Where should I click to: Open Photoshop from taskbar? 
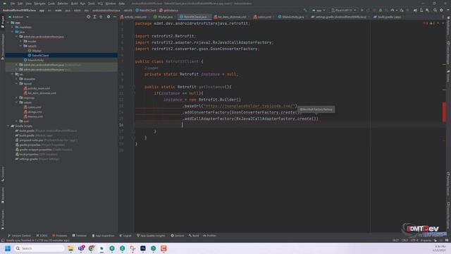[143, 248]
